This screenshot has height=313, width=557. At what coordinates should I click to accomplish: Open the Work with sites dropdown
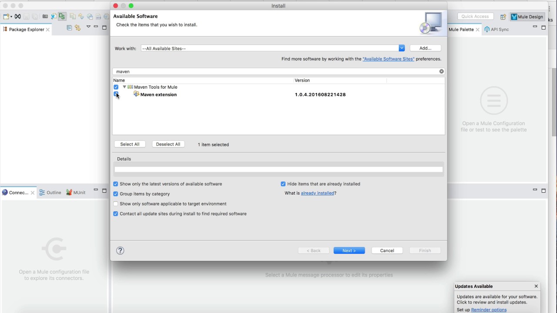[402, 48]
